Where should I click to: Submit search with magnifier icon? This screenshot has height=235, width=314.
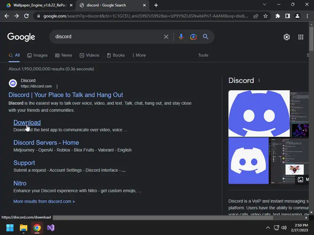pyautogui.click(x=205, y=37)
